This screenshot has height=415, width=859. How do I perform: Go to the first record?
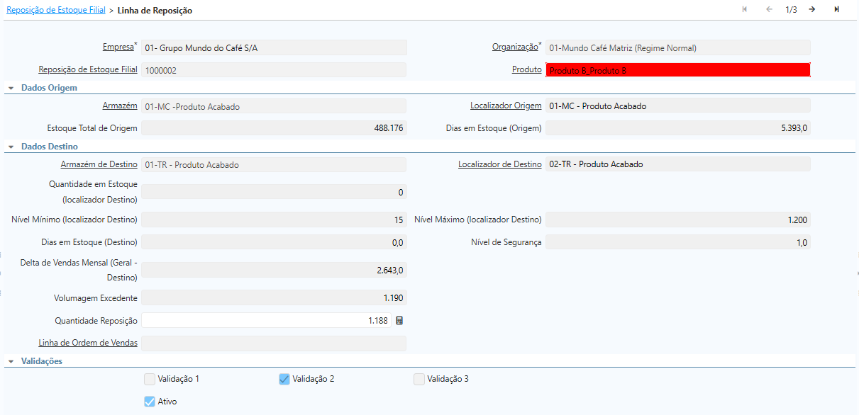point(744,9)
